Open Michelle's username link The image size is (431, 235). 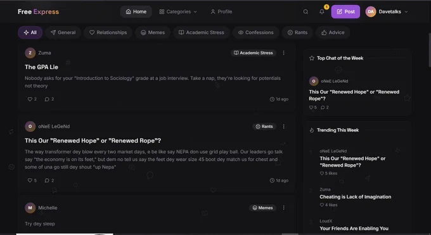pos(48,208)
